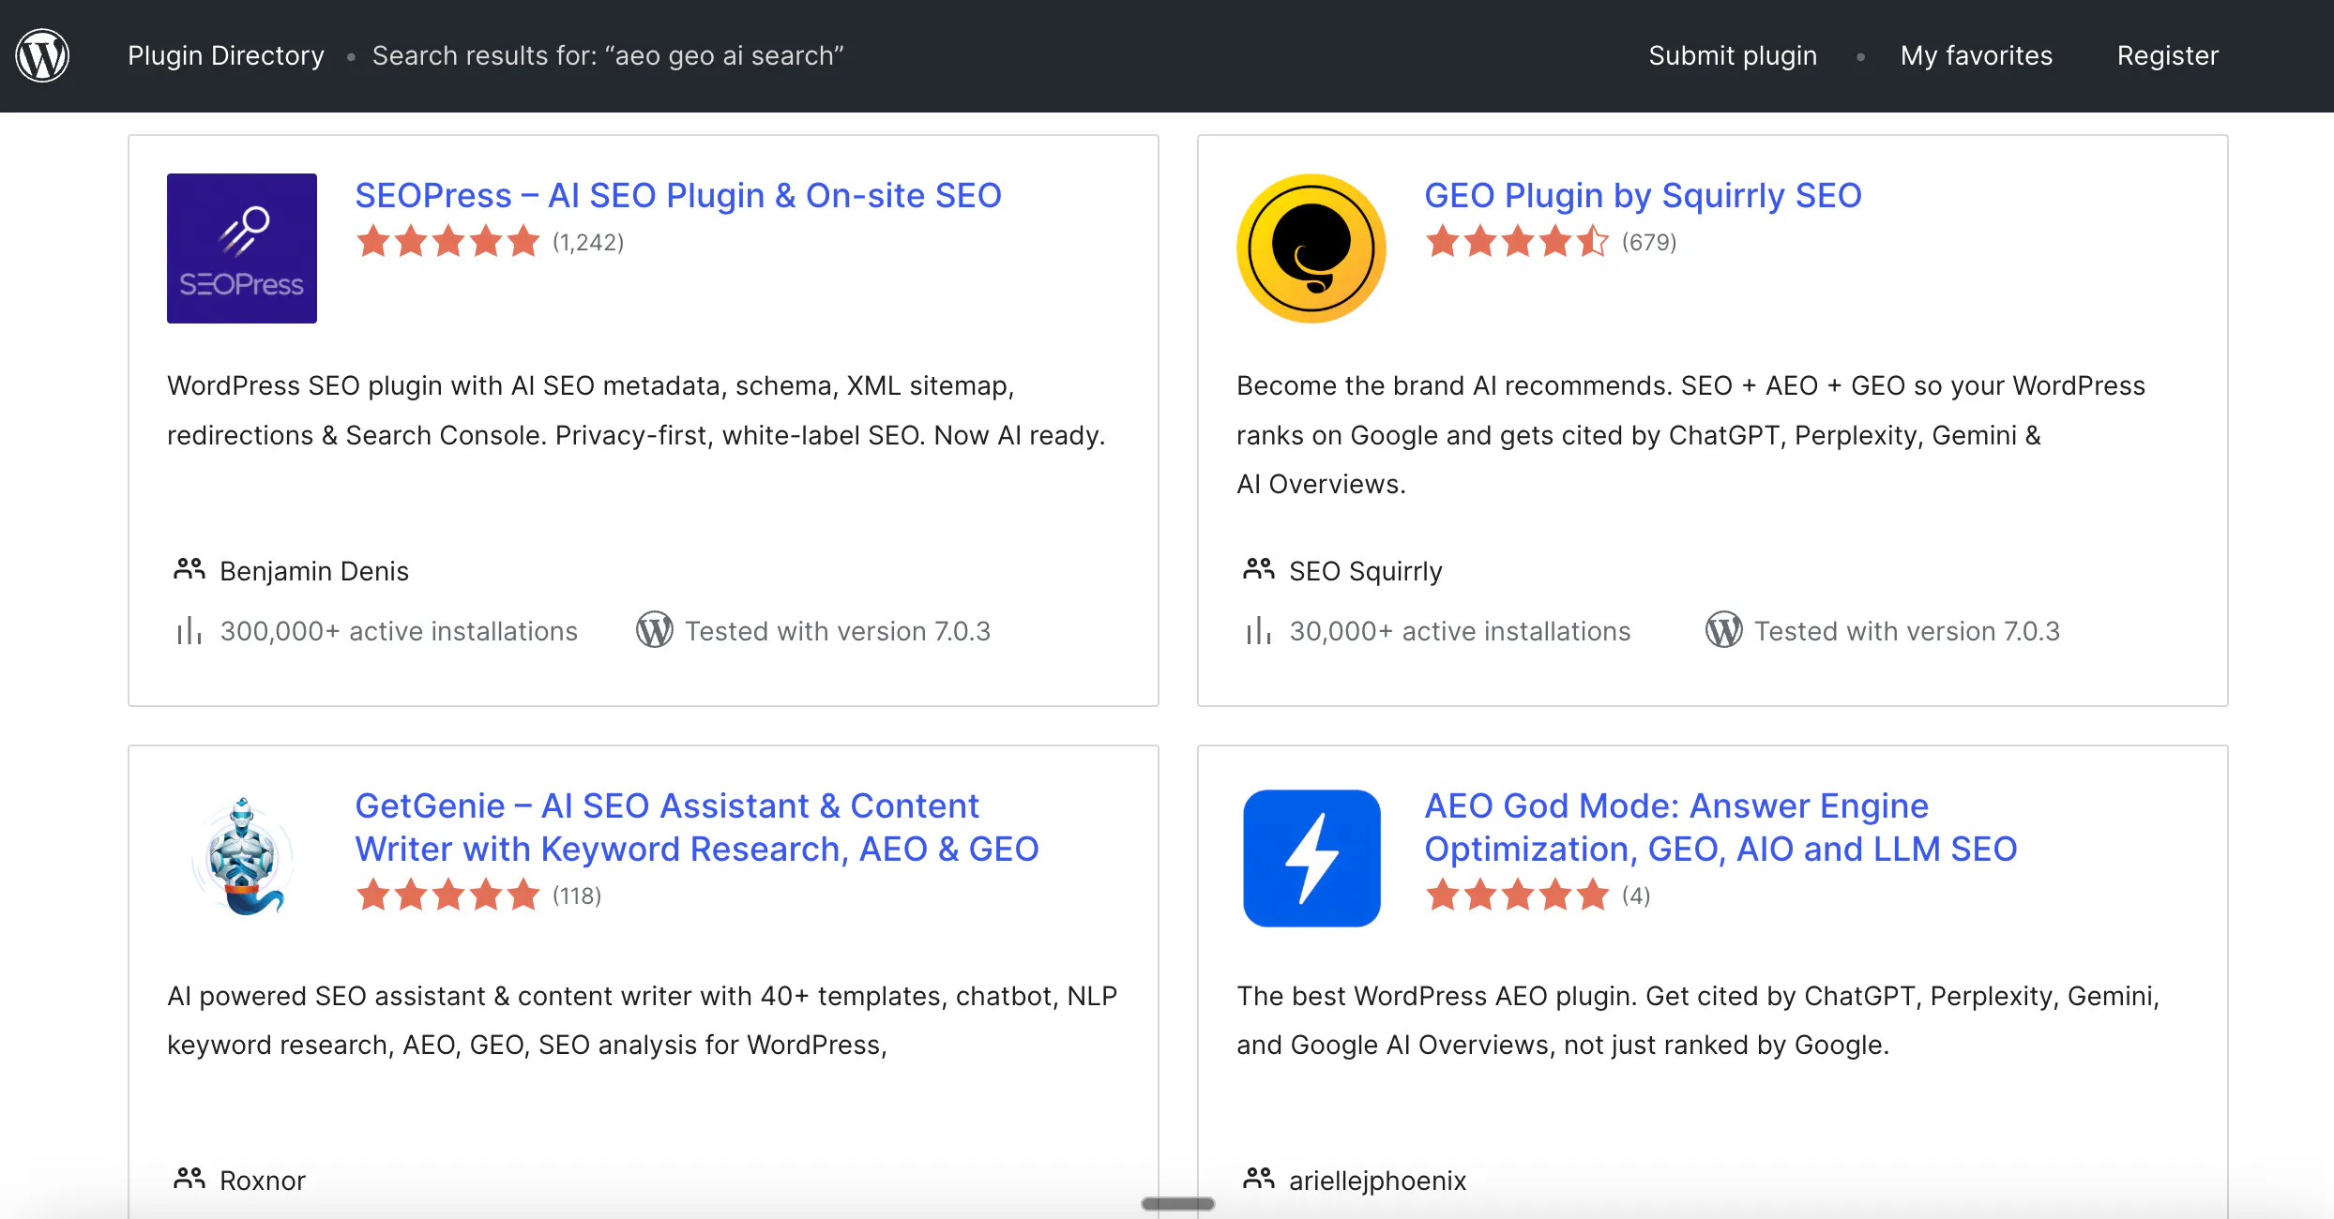Screen dimensions: 2334x1219
Task: Click the bottom horizontal scroll handle
Action: [x=1178, y=1204]
